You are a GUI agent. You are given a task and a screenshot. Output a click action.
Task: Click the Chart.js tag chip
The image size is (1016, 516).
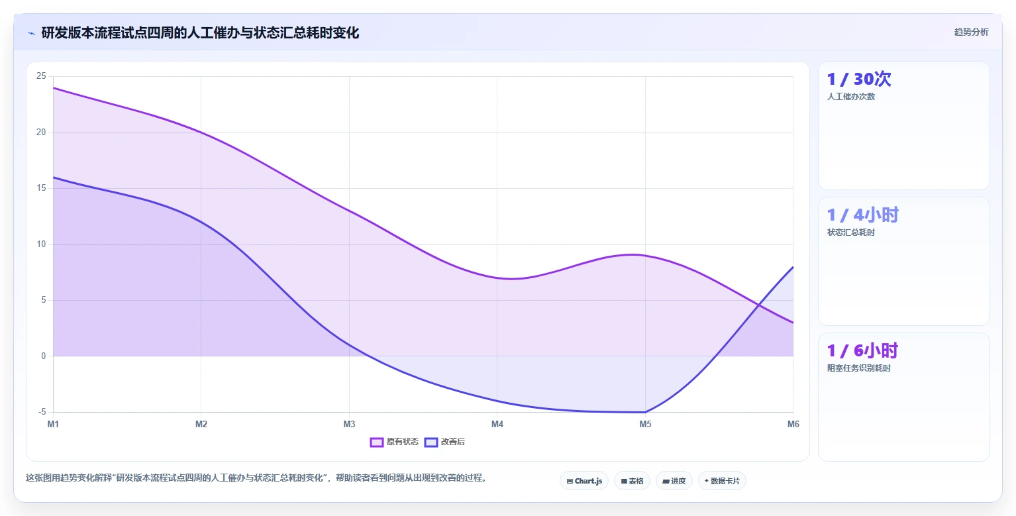[x=584, y=481]
